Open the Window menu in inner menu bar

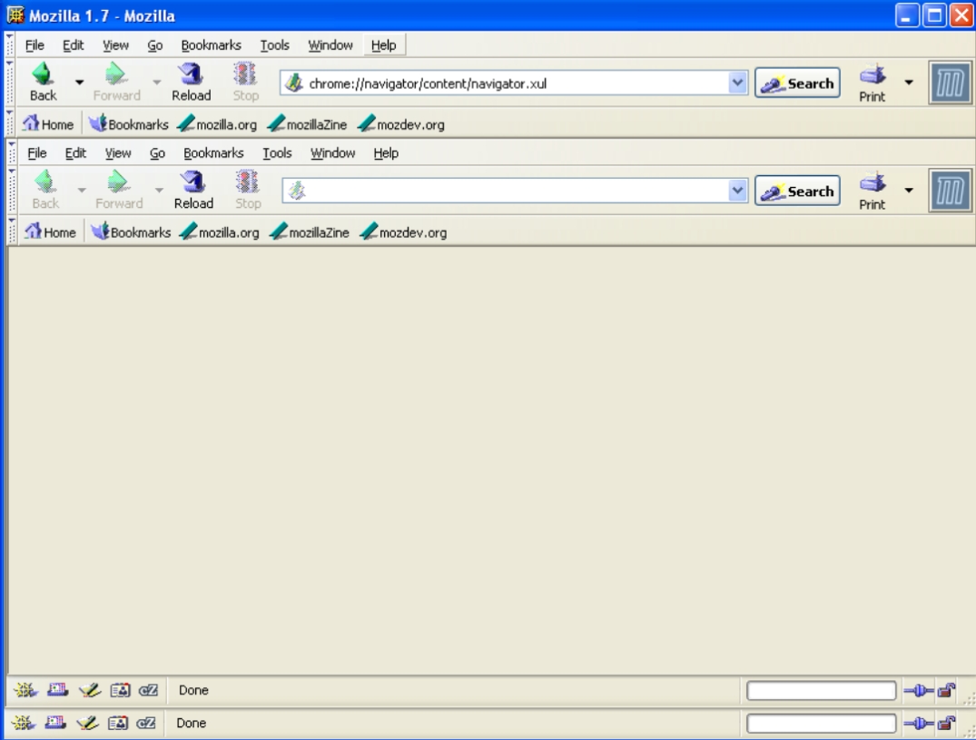click(332, 153)
